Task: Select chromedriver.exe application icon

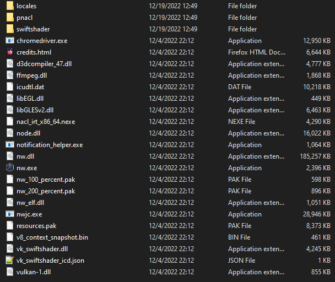Action: tap(10, 40)
